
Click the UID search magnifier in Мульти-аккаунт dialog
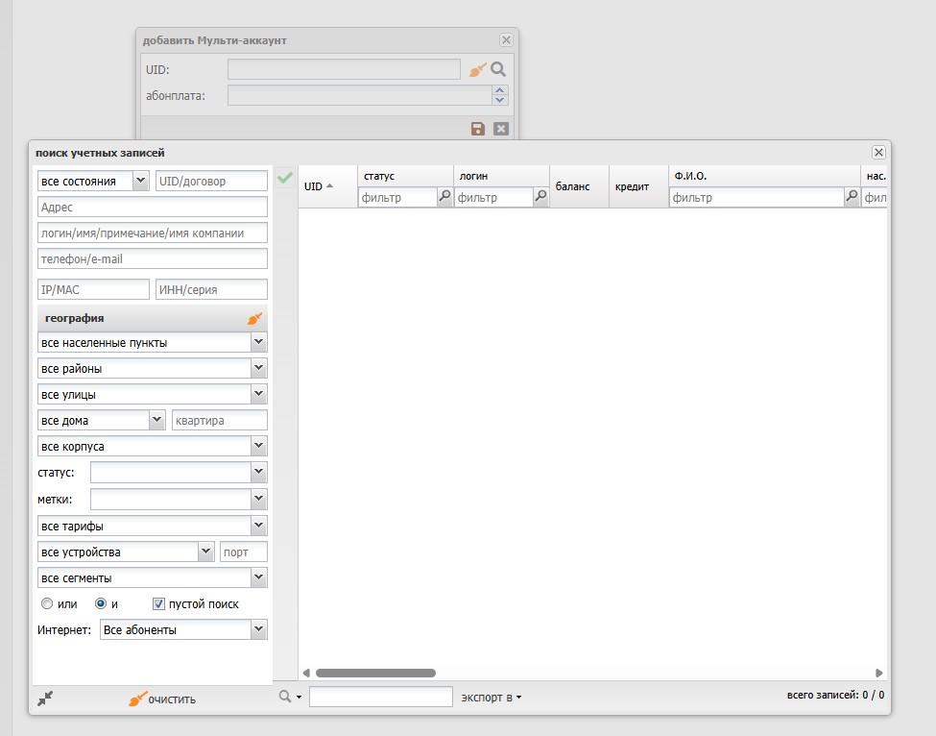[497, 68]
